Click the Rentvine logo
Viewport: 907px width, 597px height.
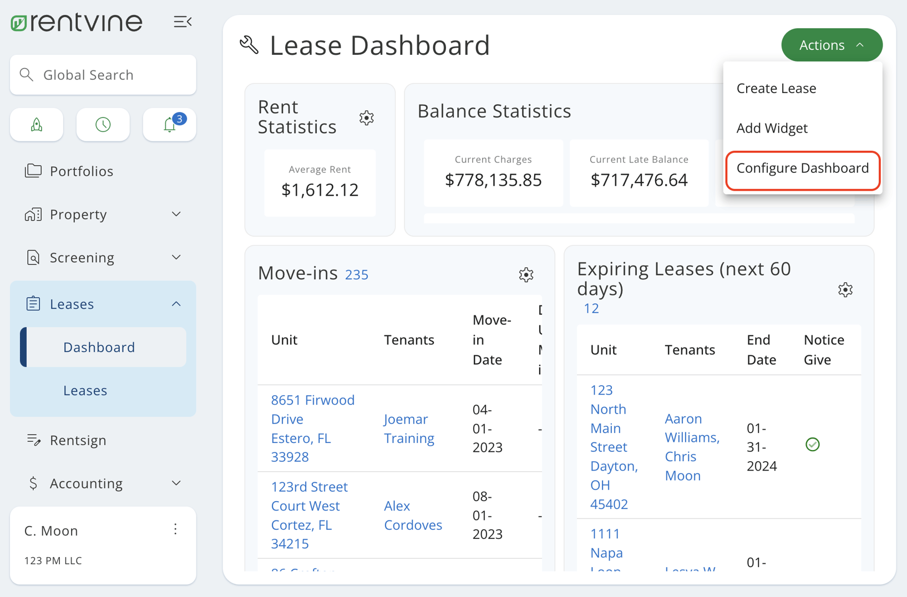pyautogui.click(x=76, y=22)
